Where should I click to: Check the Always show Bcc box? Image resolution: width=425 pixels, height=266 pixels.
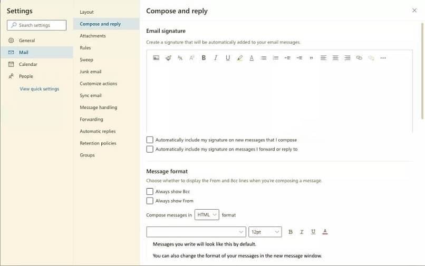tap(150, 192)
